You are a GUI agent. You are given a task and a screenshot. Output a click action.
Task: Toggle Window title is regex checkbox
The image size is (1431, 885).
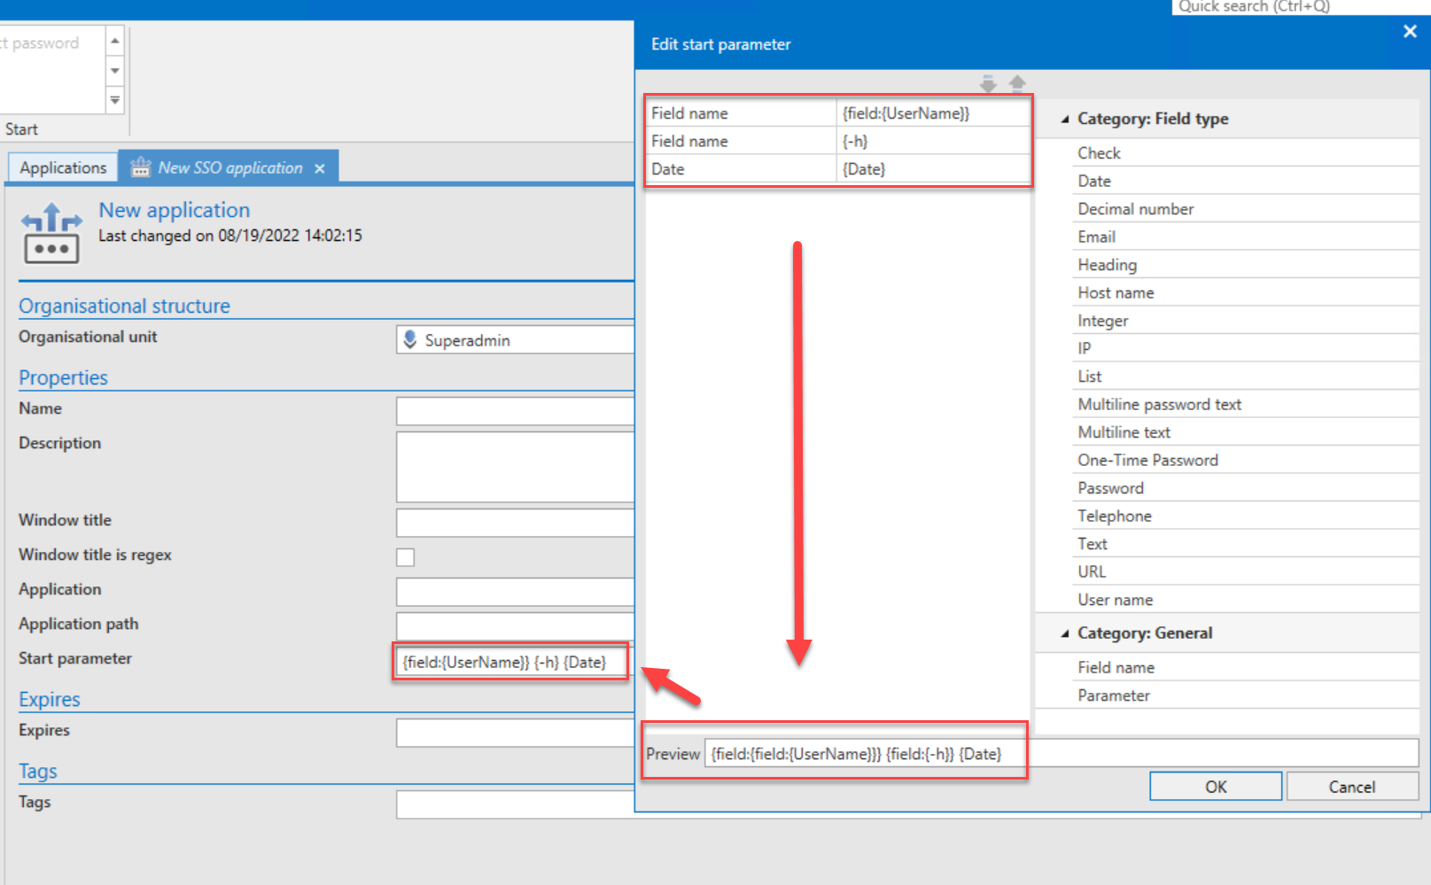click(x=405, y=557)
